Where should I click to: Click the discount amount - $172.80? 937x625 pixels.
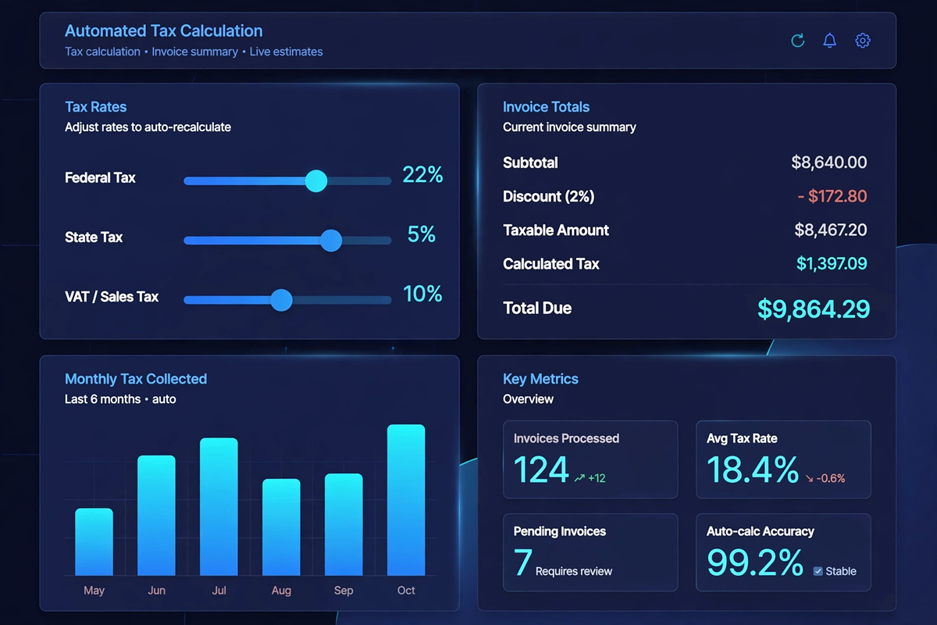point(832,196)
